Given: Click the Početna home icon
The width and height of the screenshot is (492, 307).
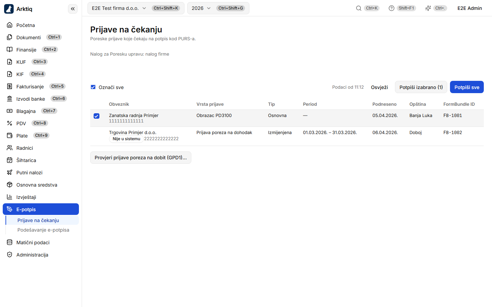Looking at the screenshot, I should pos(10,25).
